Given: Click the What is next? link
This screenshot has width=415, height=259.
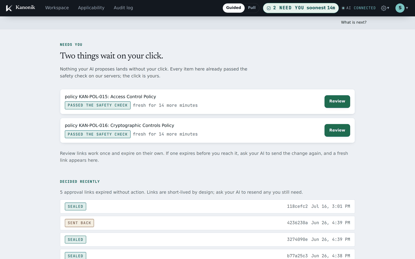Looking at the screenshot, I should [x=354, y=22].
